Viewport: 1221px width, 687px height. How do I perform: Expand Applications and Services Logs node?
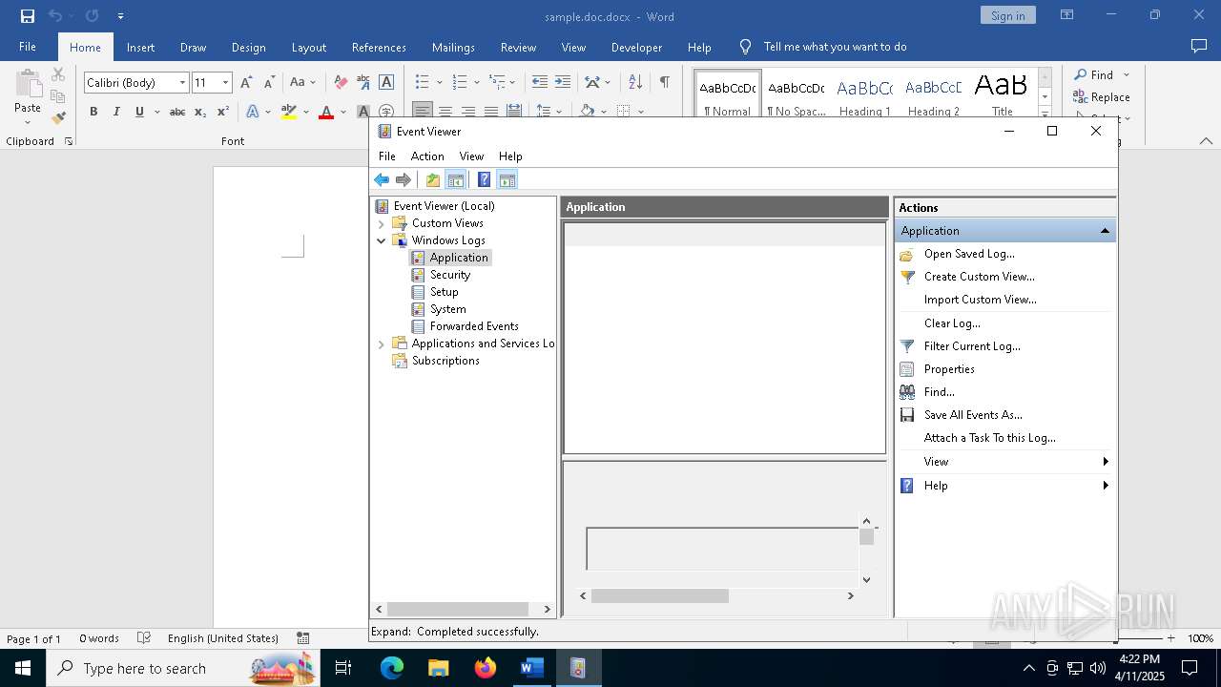pyautogui.click(x=382, y=343)
